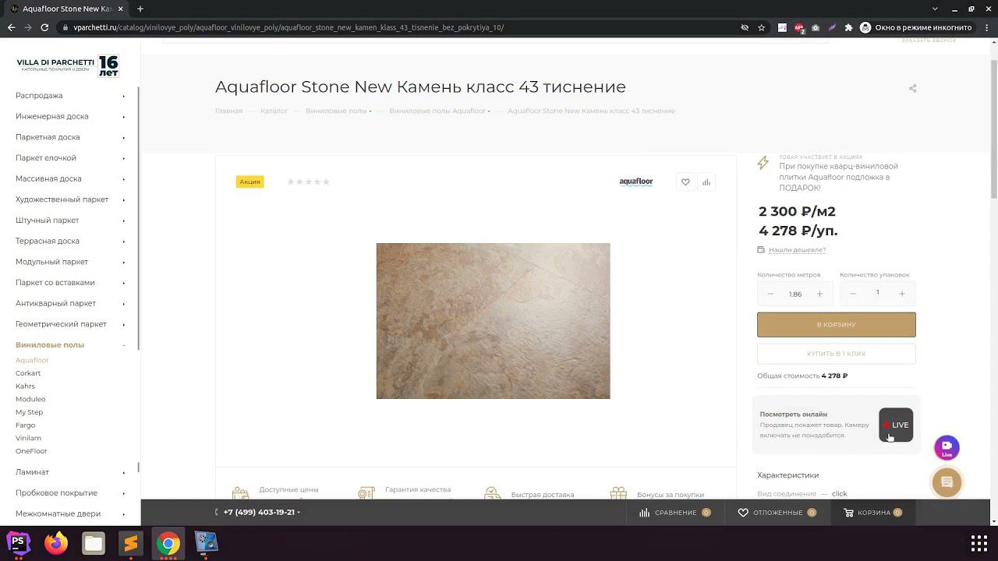Expand the Художественный паркет menu

124,199
